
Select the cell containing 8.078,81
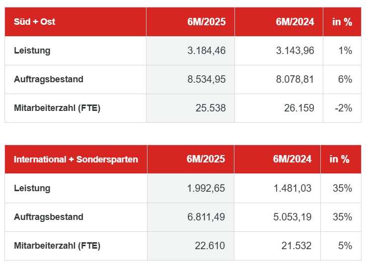(293, 79)
